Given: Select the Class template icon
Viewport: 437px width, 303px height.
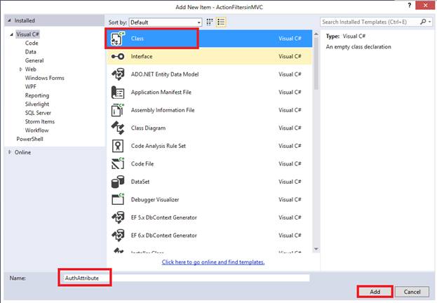Looking at the screenshot, I should point(118,39).
